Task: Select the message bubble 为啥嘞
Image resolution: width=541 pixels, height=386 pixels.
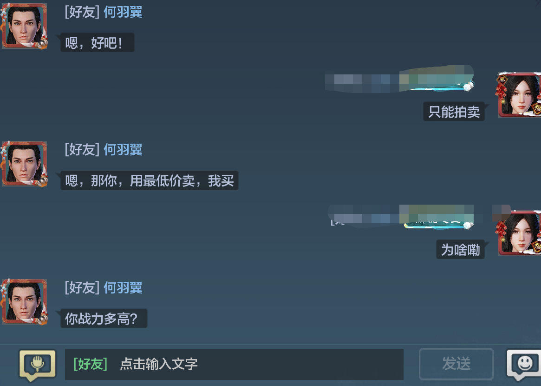Action: click(x=461, y=249)
